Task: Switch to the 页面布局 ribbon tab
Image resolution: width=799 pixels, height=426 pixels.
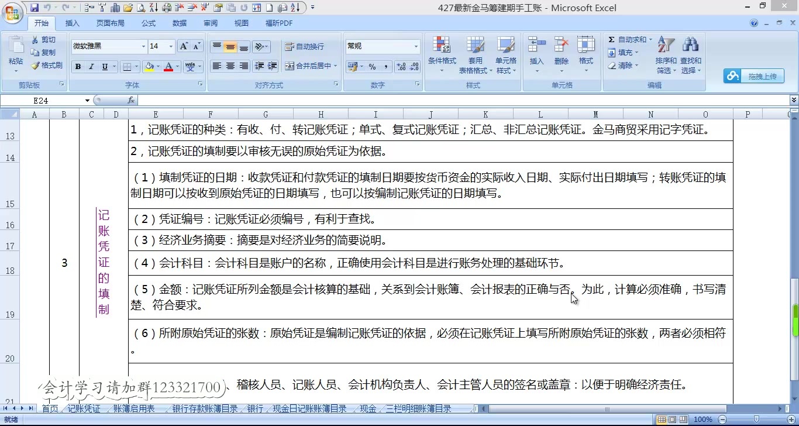Action: [x=111, y=23]
